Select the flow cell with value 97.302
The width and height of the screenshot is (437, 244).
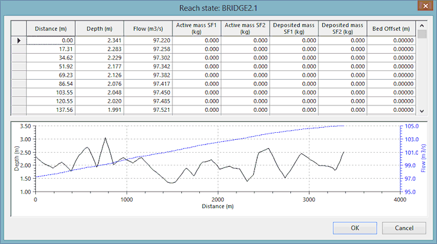[x=148, y=57]
